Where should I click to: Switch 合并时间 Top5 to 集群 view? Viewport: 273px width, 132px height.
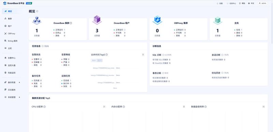94,60
